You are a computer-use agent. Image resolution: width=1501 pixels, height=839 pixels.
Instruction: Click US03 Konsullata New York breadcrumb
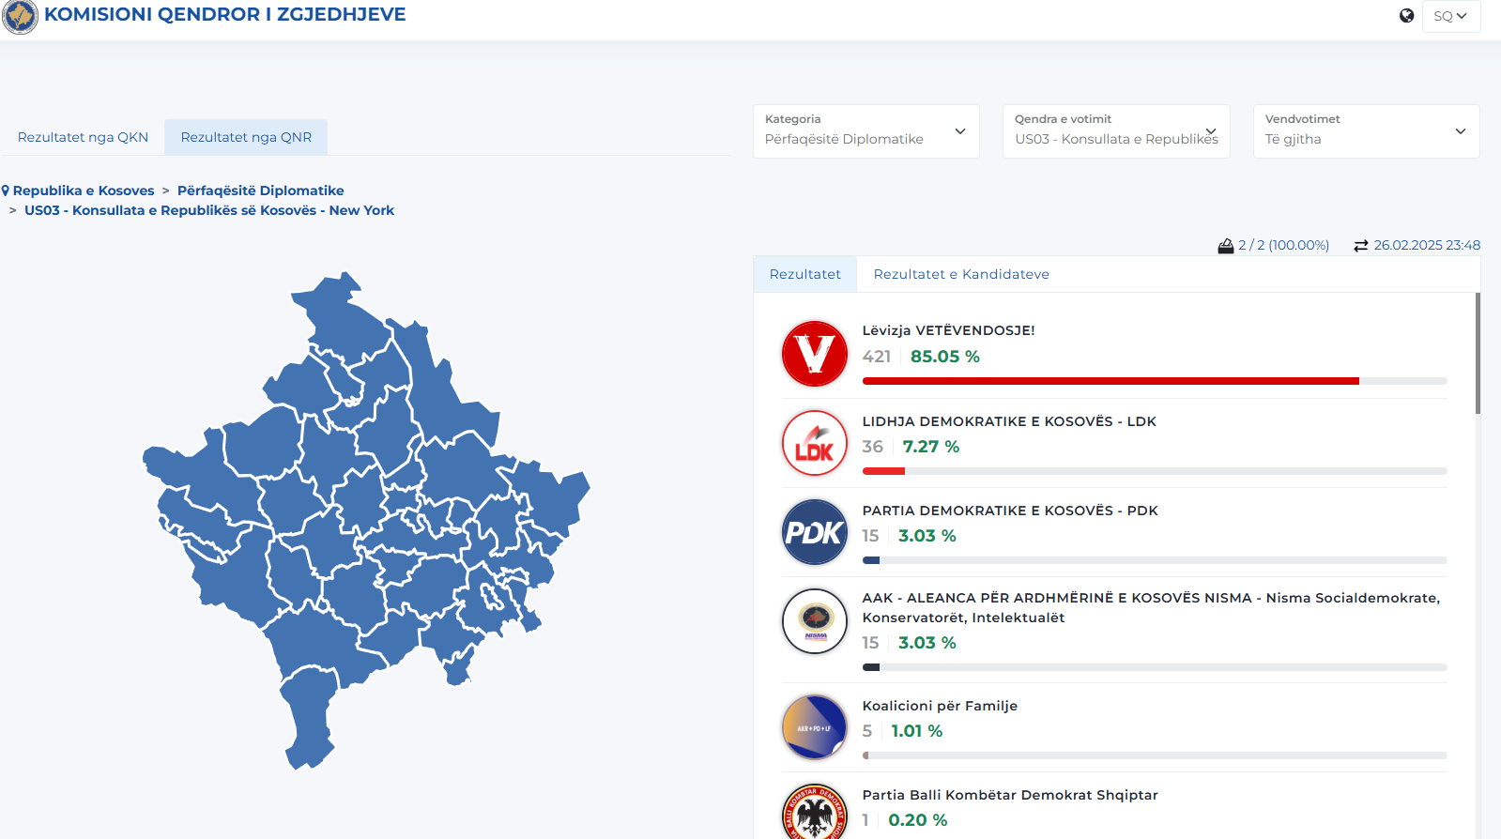click(209, 210)
